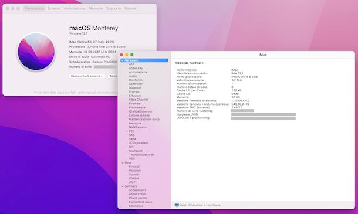Screen dimensions: 358x214
Task: Select SATA in the sidebar
Action: tap(133, 139)
